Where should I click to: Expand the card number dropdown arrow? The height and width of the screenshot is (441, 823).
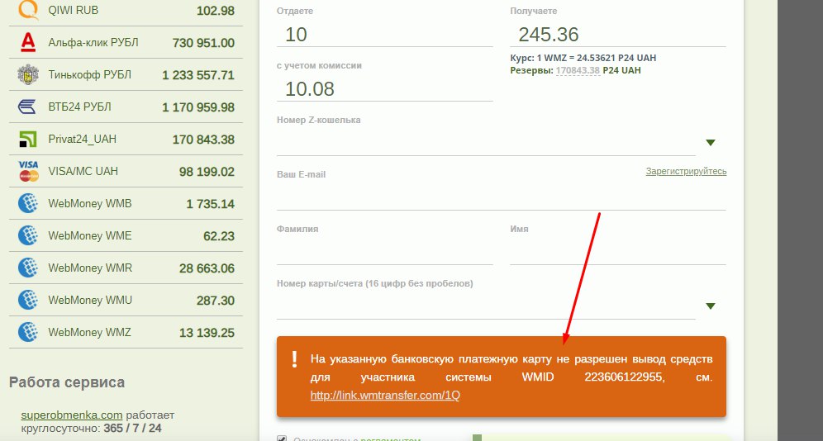pos(711,306)
